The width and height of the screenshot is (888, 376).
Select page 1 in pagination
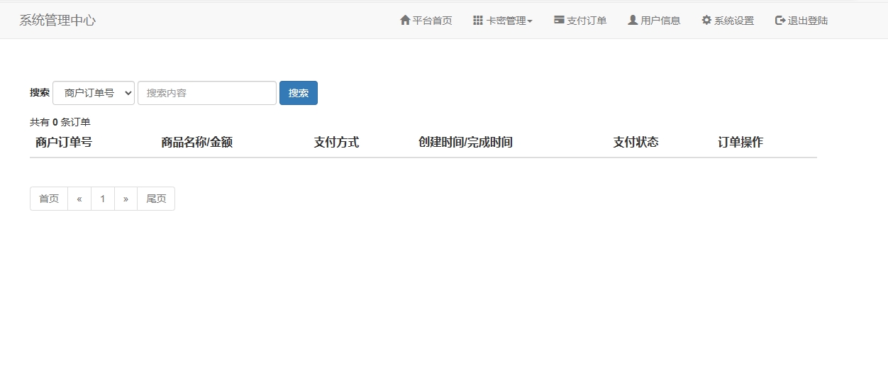(x=103, y=199)
